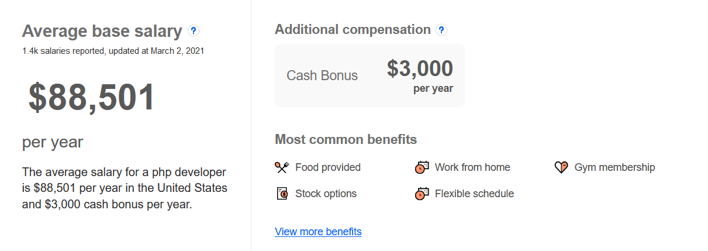Select the Food provided benefit label
This screenshot has height=251, width=708.
(x=328, y=167)
